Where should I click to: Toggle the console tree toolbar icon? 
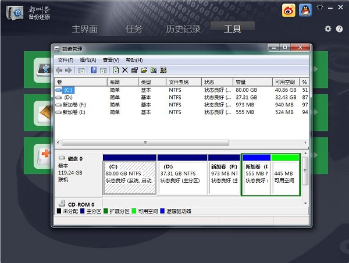click(81, 70)
